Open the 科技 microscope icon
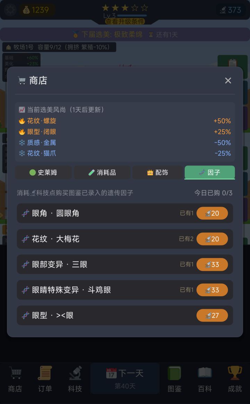The image size is (250, 404). (75, 379)
